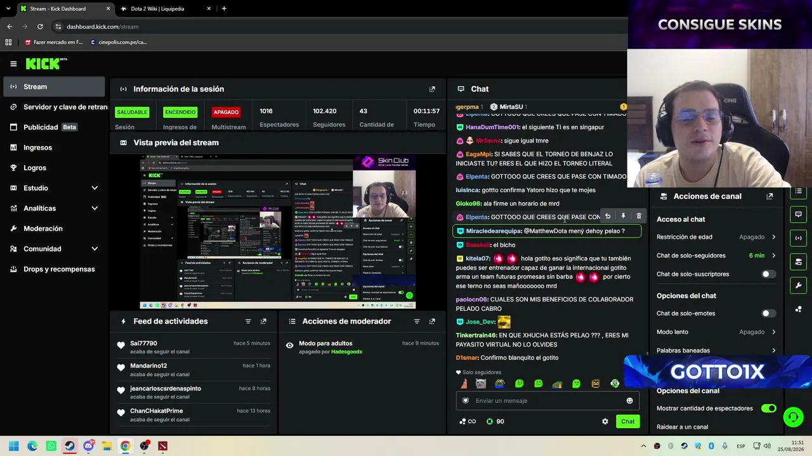Select the chat bubble icon in the right sidebar
812x456 pixels.
click(x=799, y=215)
